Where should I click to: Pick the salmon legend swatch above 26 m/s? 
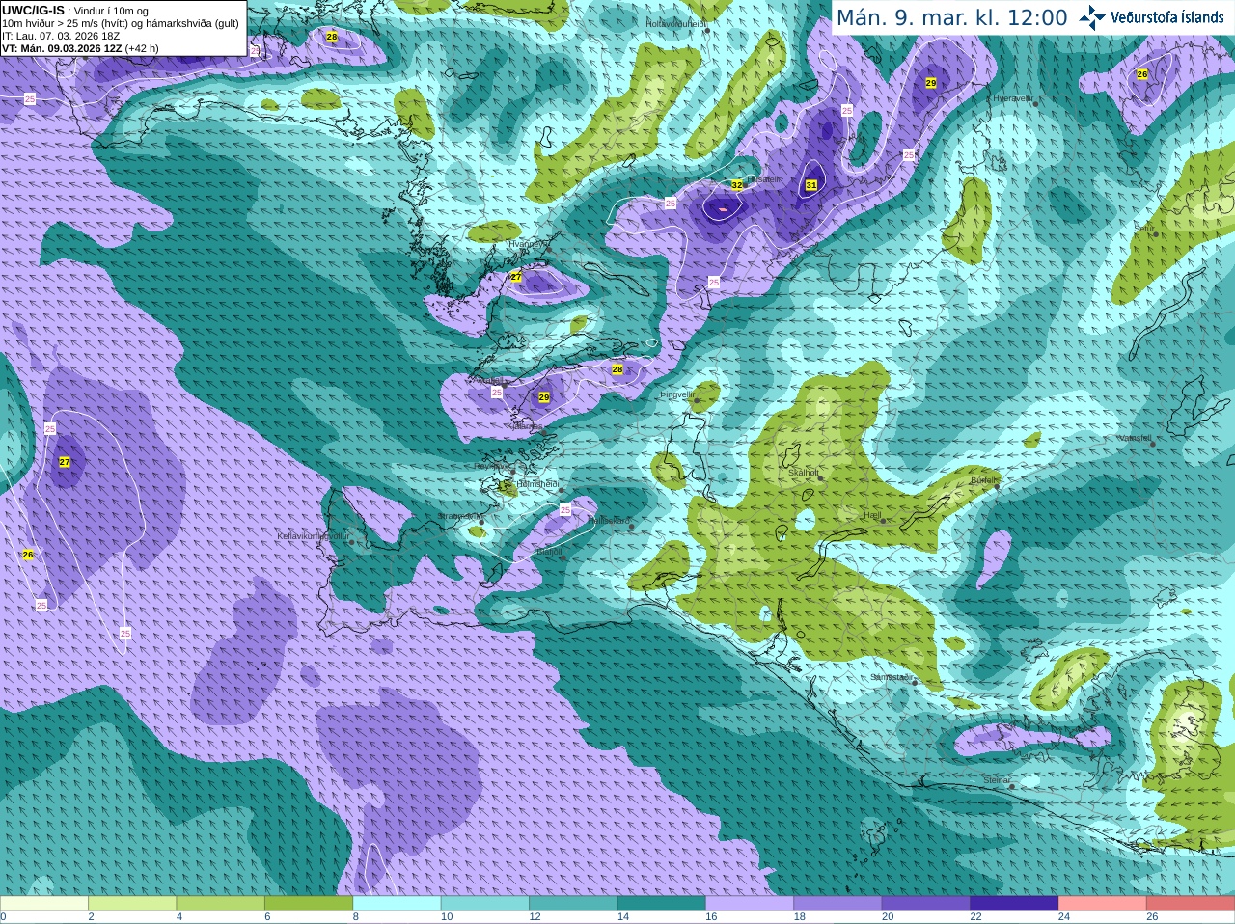[x=1190, y=904]
